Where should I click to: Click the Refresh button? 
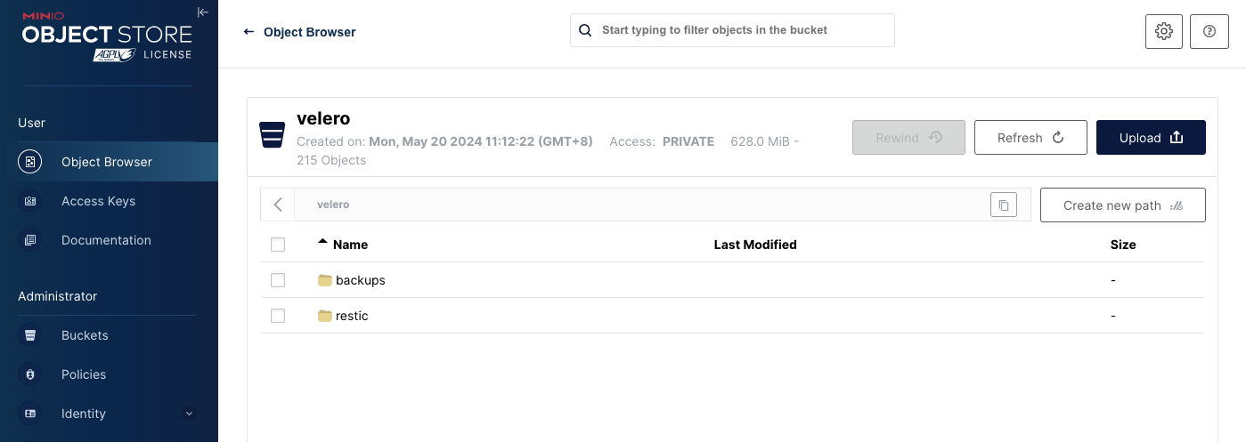(1030, 138)
